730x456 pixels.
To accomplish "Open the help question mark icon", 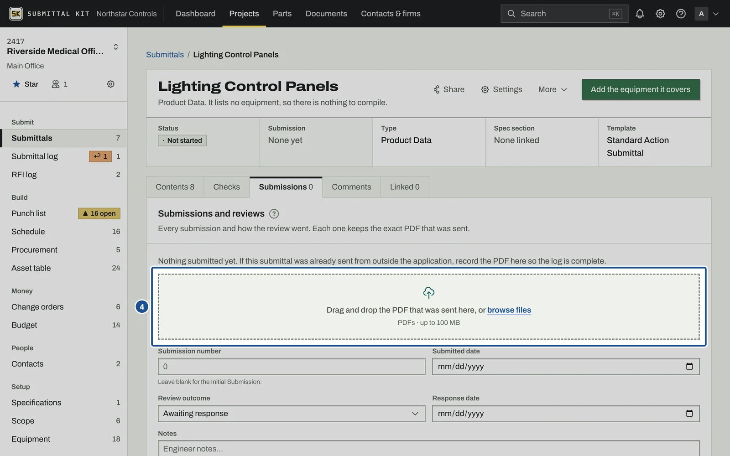I will [681, 14].
